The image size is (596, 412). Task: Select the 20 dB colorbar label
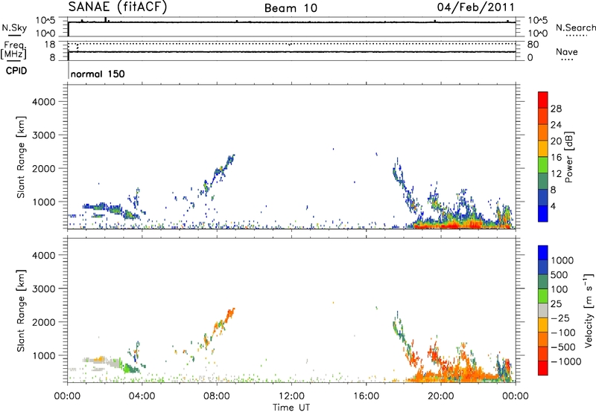[x=556, y=141]
